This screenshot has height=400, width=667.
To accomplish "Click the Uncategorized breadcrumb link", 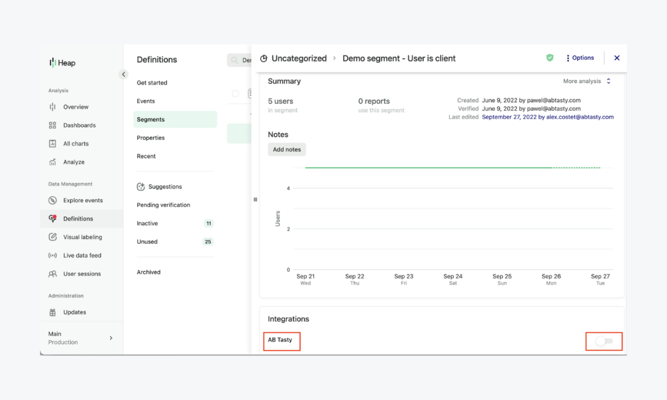I will pyautogui.click(x=299, y=58).
